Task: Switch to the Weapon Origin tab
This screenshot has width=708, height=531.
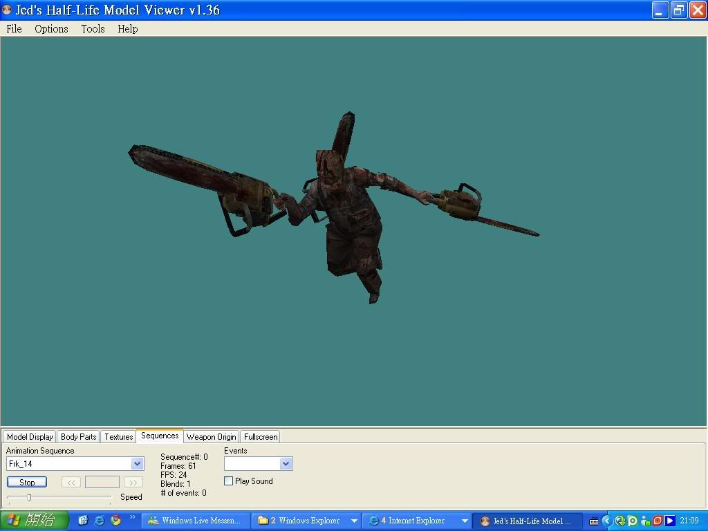Action: [x=211, y=437]
